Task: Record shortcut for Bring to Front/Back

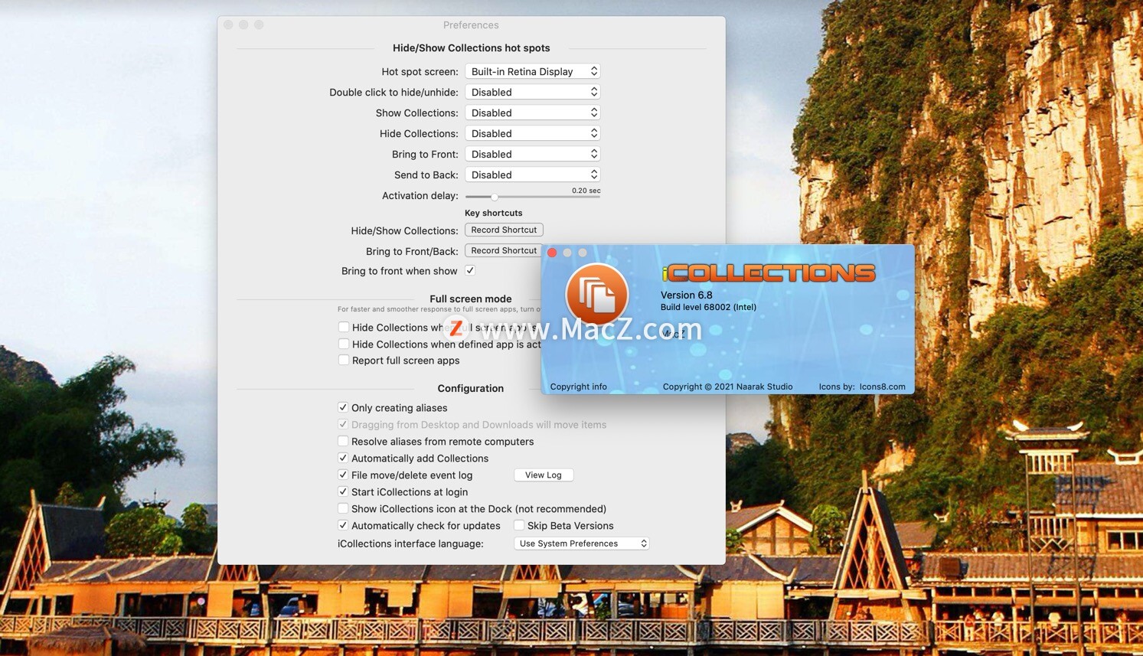Action: click(x=504, y=250)
